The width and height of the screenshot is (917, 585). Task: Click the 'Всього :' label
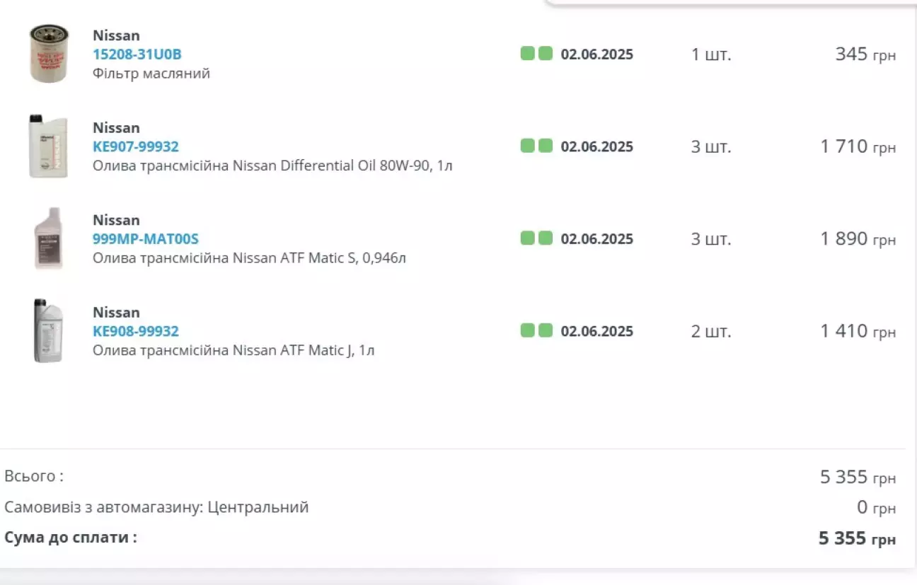point(34,476)
